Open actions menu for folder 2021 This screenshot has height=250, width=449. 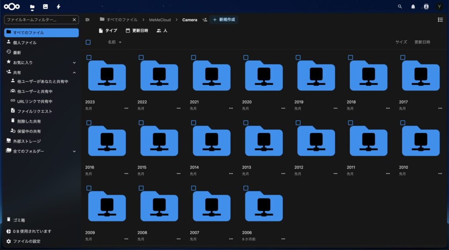point(231,109)
